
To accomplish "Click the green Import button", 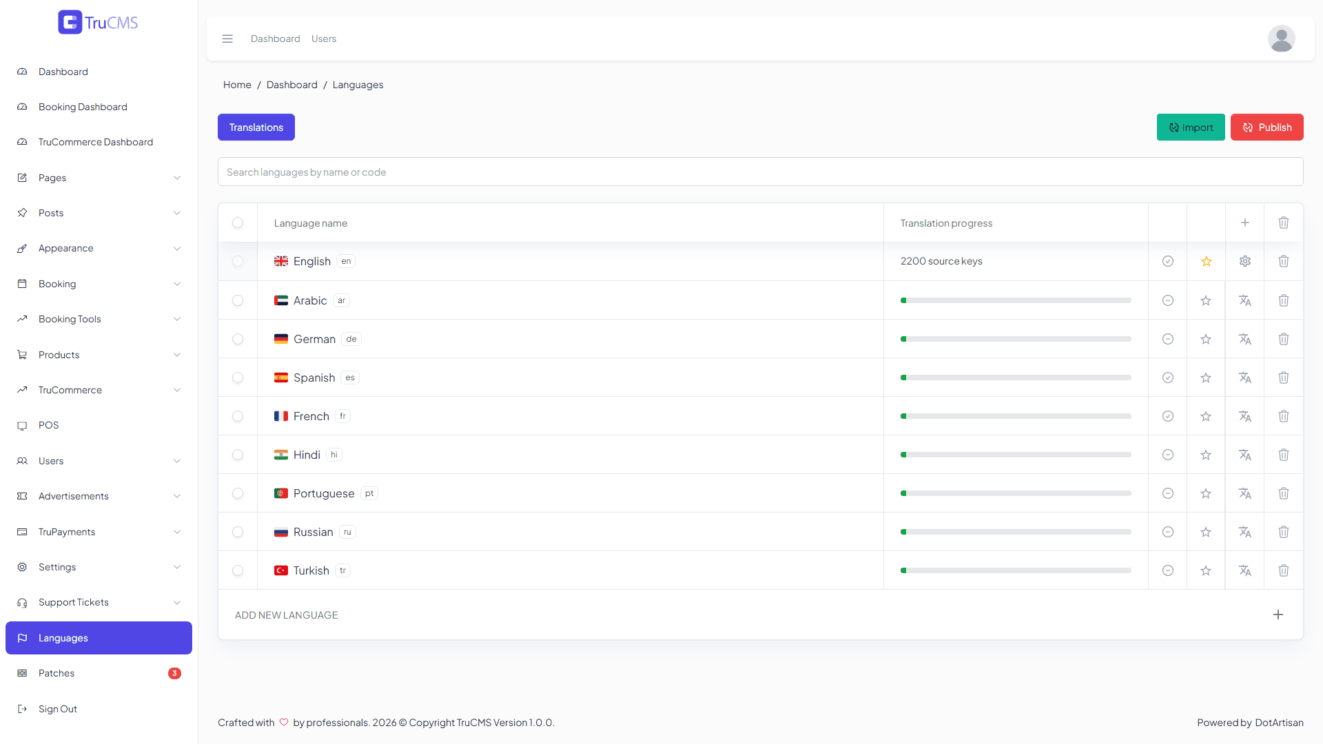I will pyautogui.click(x=1191, y=127).
